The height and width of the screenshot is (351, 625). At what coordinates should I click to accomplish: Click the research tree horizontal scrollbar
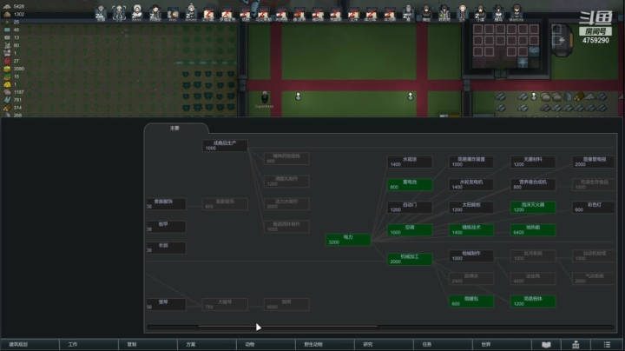pyautogui.click(x=380, y=327)
